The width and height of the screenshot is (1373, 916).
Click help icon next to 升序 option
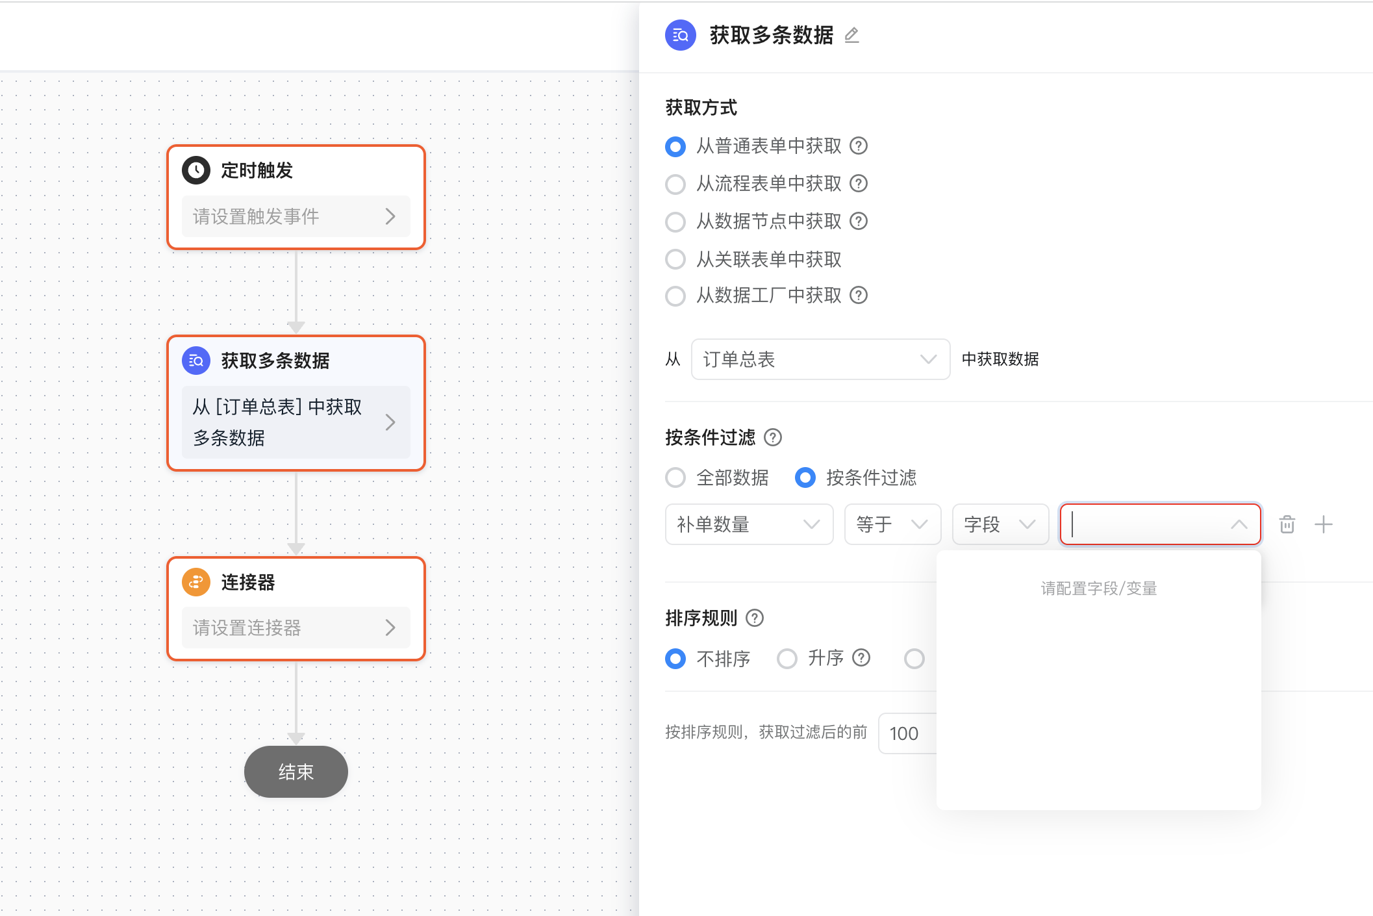(861, 658)
